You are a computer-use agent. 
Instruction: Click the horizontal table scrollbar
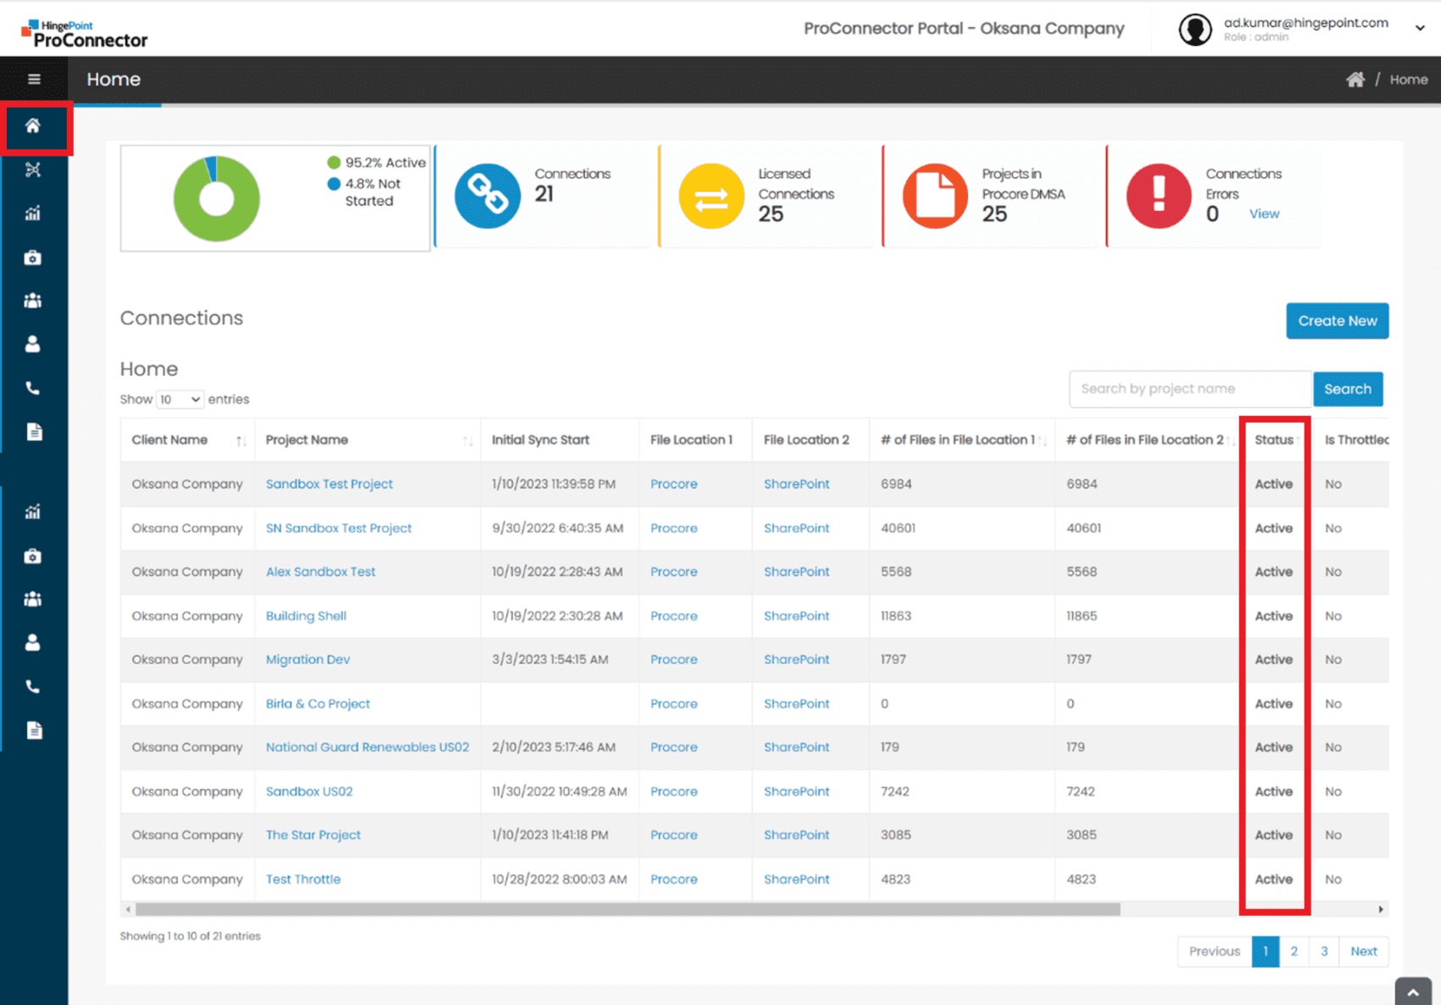(x=627, y=909)
